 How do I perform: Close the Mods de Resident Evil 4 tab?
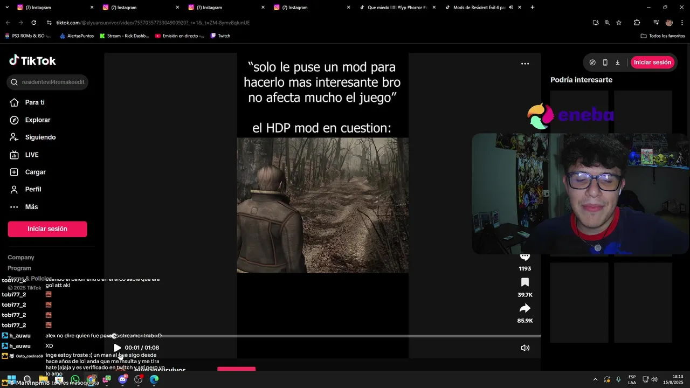519,8
